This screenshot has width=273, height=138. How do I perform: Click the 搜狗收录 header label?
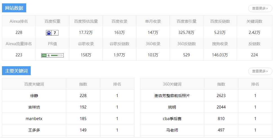click(220, 44)
